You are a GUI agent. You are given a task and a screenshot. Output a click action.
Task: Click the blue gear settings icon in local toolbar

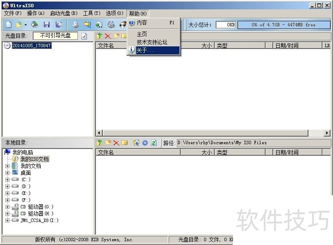(145, 142)
